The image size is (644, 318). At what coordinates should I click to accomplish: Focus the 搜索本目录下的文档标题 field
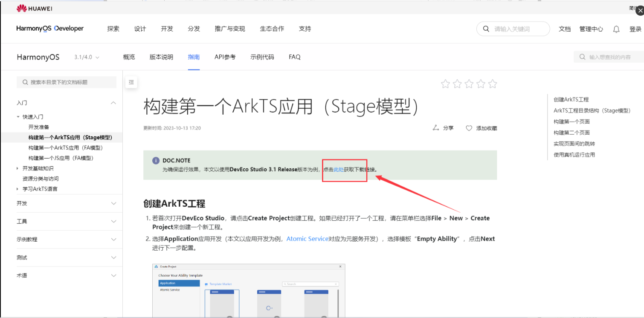point(67,82)
